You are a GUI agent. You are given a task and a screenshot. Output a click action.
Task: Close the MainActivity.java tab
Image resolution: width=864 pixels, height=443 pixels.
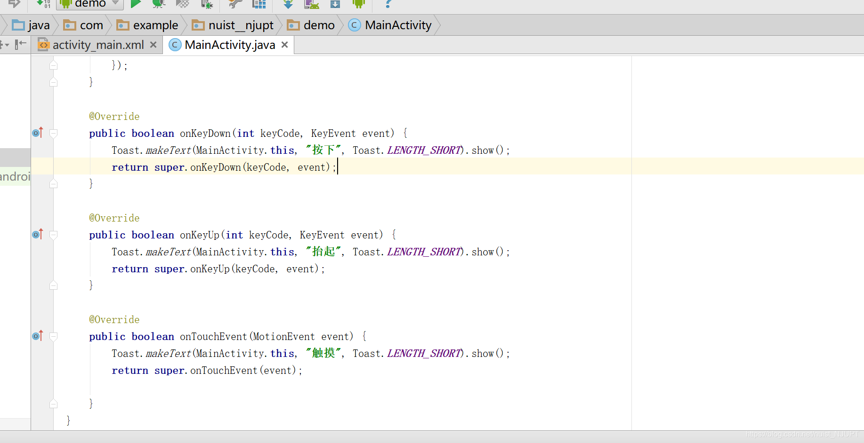(284, 45)
